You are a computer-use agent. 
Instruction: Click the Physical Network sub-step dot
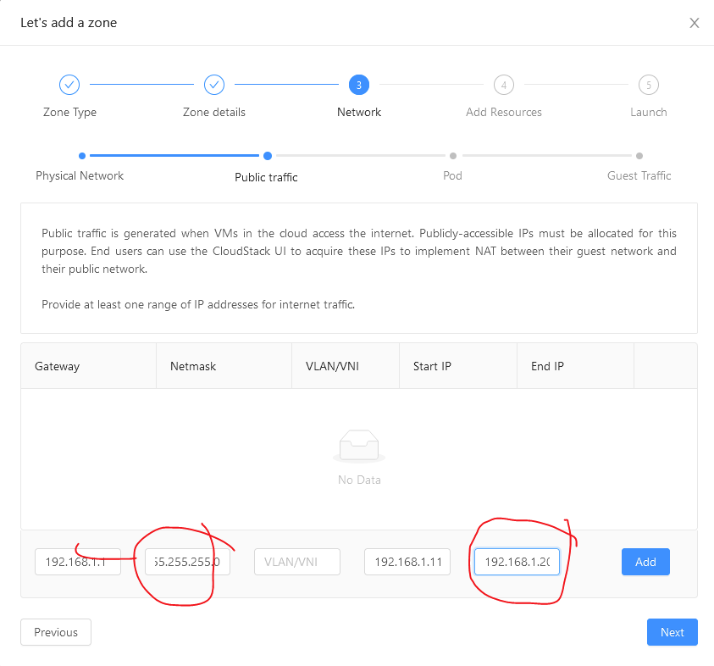[x=82, y=156]
